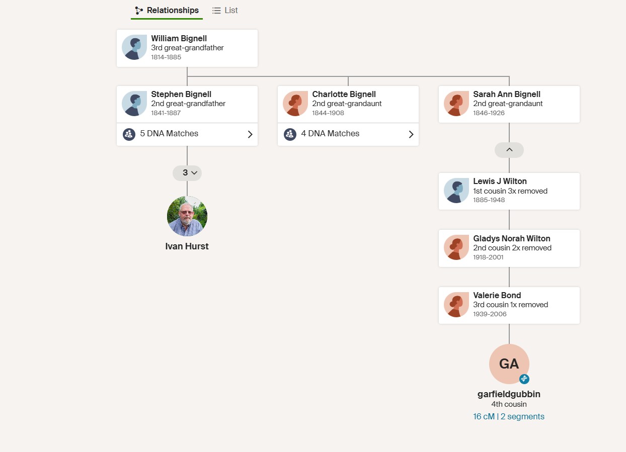This screenshot has width=626, height=452.
Task: Open arrow next to 5 DNA Matches
Action: click(250, 134)
